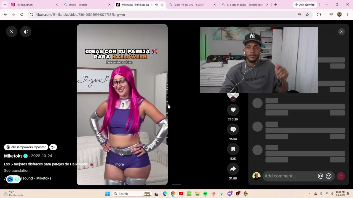Mute the Miketoks tab audio
The height and width of the screenshot is (198, 353).
(157, 5)
